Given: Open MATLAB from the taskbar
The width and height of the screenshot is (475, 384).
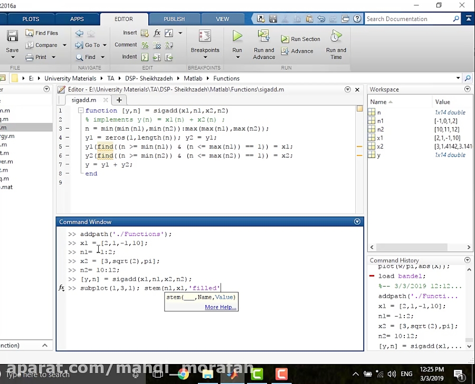Looking at the screenshot, I should click(x=232, y=374).
